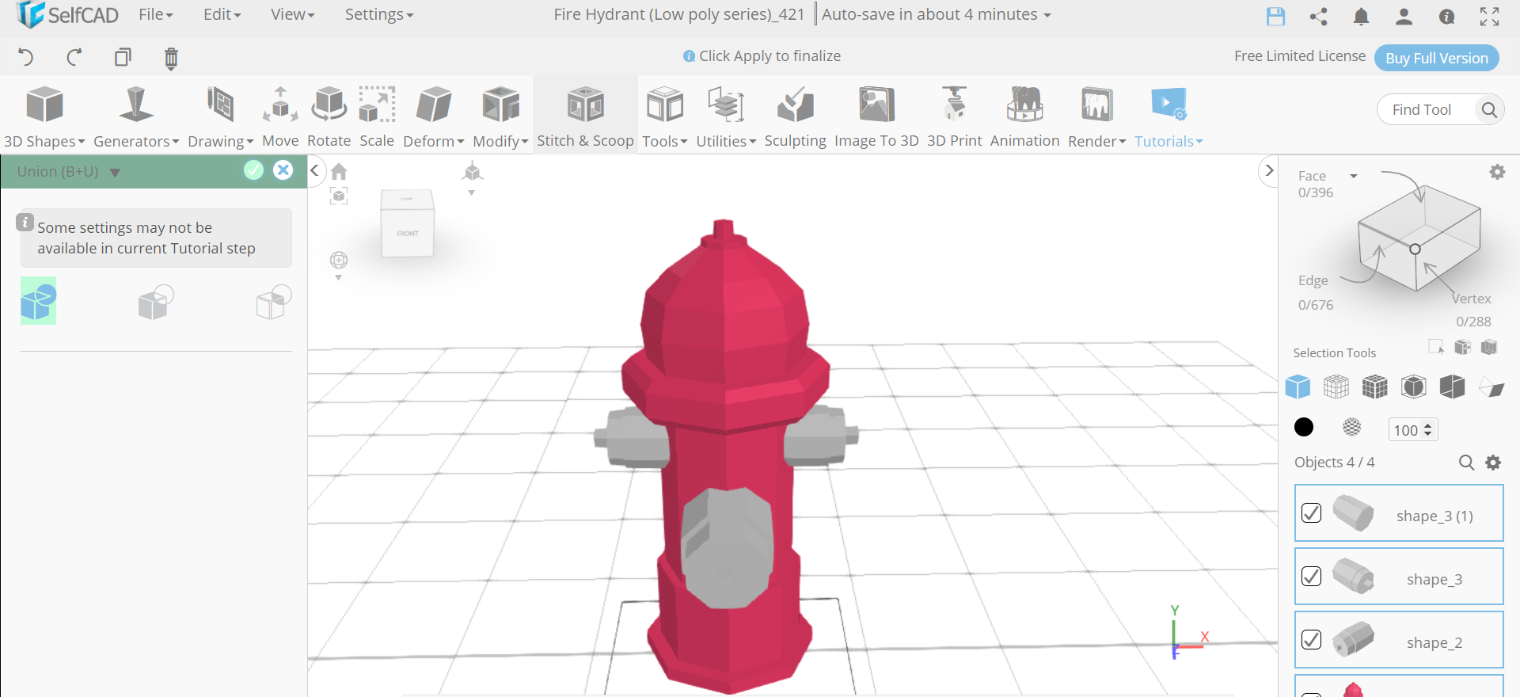Toggle the shape_2 checkbox
Viewport: 1520px width, 697px height.
1311,640
